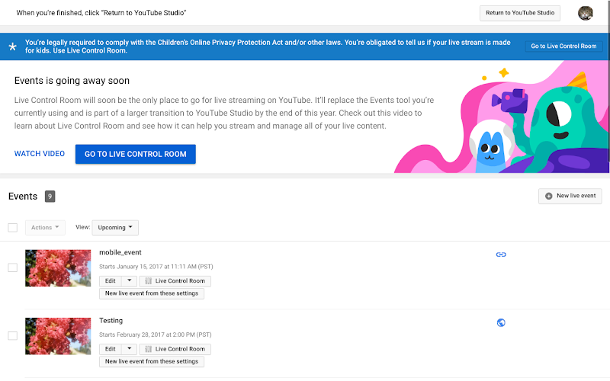Click the Events count badge showing 9
Image resolution: width=610 pixels, height=381 pixels.
[50, 197]
